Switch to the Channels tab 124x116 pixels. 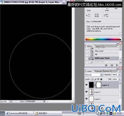pyautogui.click(x=98, y=71)
